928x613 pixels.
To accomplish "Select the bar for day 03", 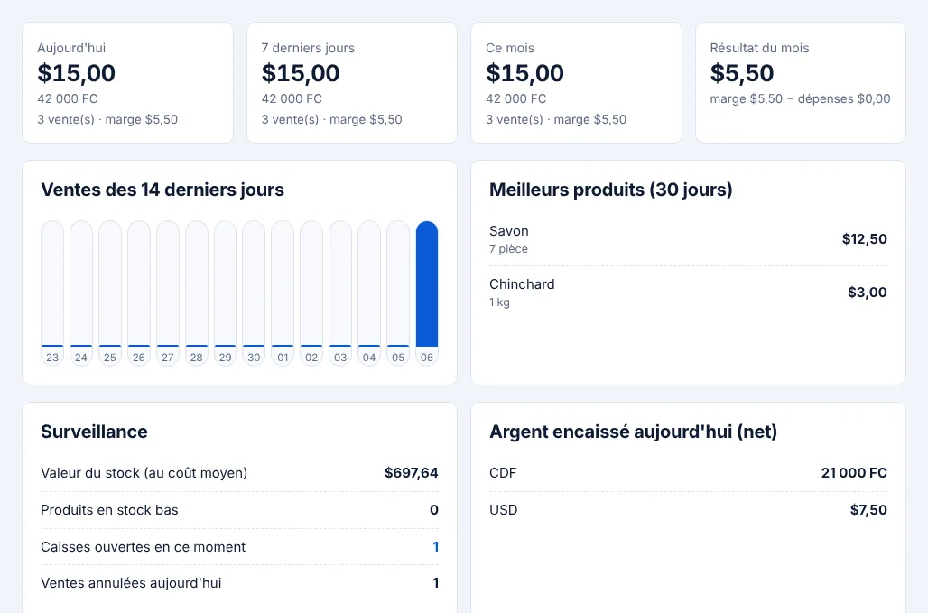I will 340,293.
